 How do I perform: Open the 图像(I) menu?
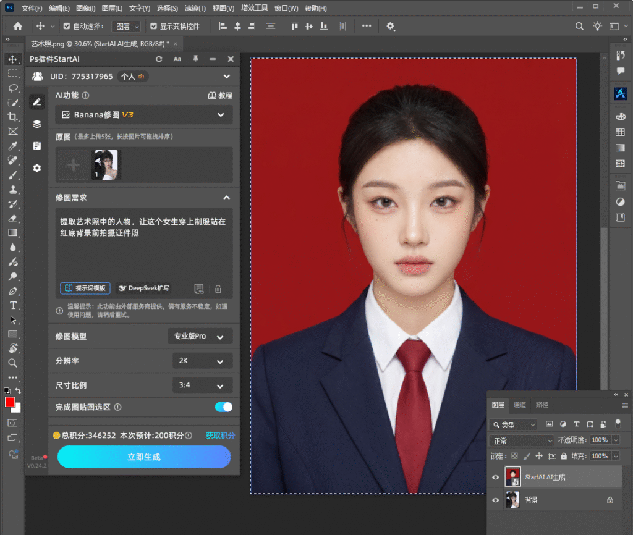coord(85,8)
